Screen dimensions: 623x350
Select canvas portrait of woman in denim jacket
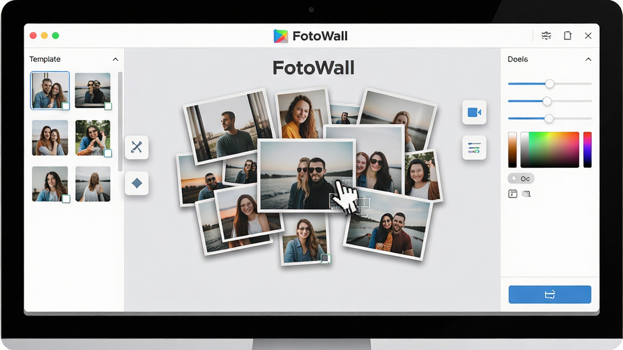304,239
